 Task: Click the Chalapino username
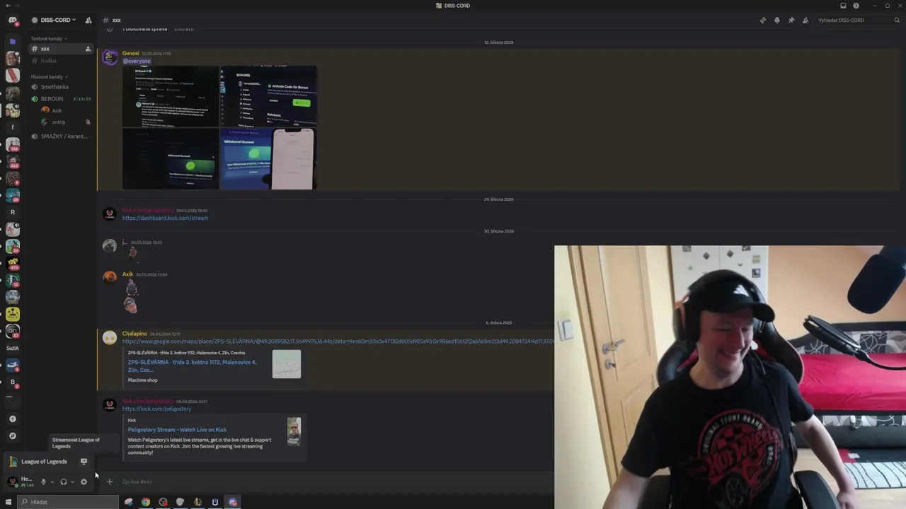pyautogui.click(x=134, y=334)
